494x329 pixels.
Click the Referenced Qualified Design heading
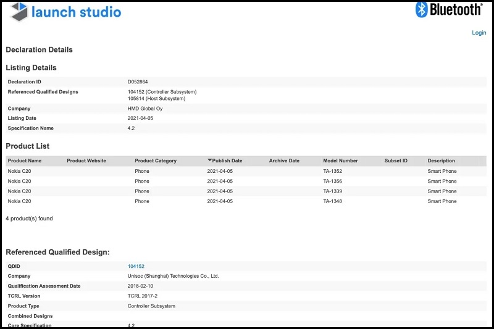coord(57,252)
